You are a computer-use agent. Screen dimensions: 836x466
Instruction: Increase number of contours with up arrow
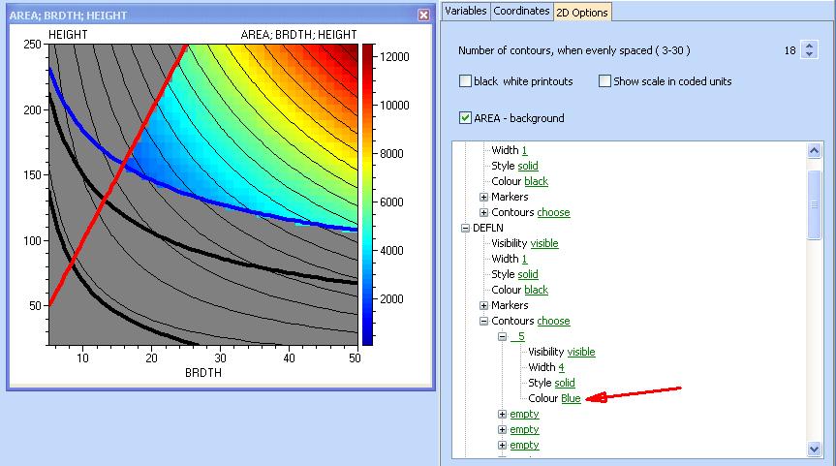810,45
